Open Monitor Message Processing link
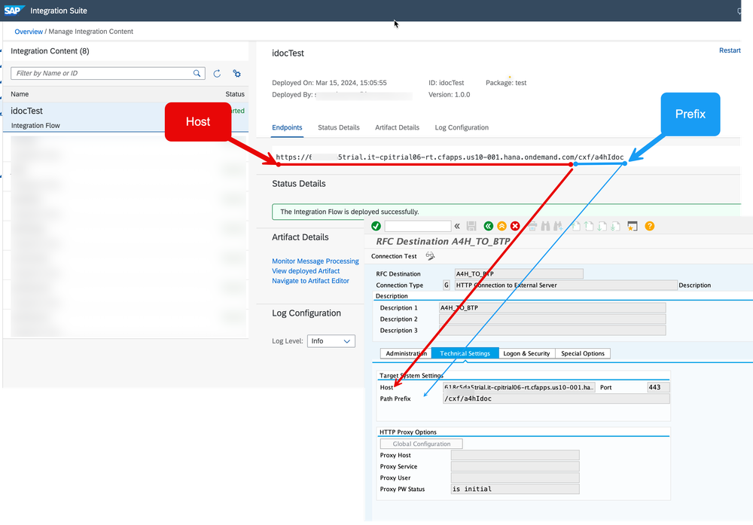753x525 pixels. (x=315, y=261)
